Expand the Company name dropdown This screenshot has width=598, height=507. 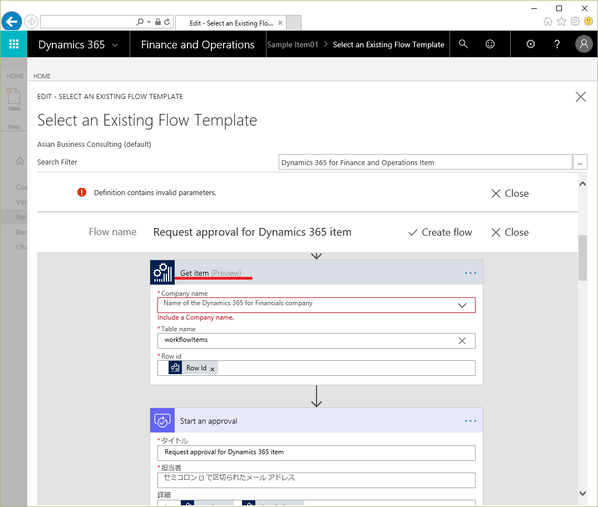(x=462, y=305)
